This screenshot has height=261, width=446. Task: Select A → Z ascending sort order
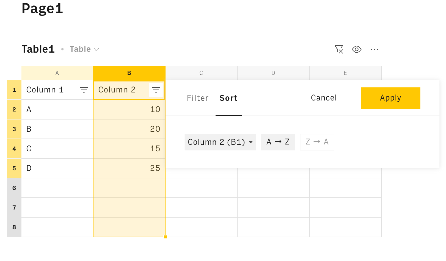tap(278, 142)
